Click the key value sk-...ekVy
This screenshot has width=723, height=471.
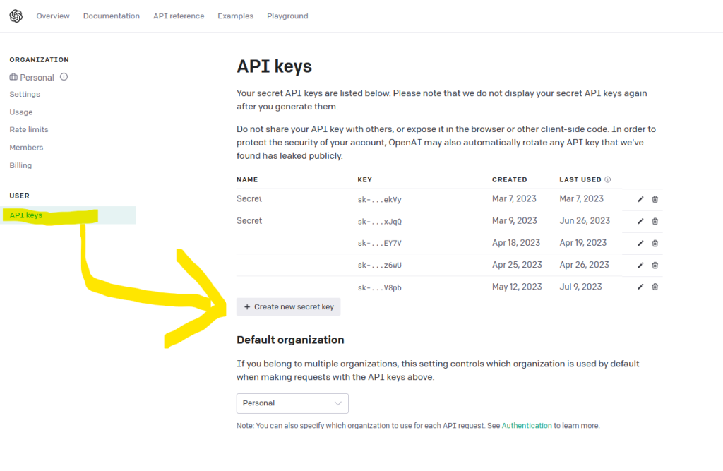tap(379, 199)
